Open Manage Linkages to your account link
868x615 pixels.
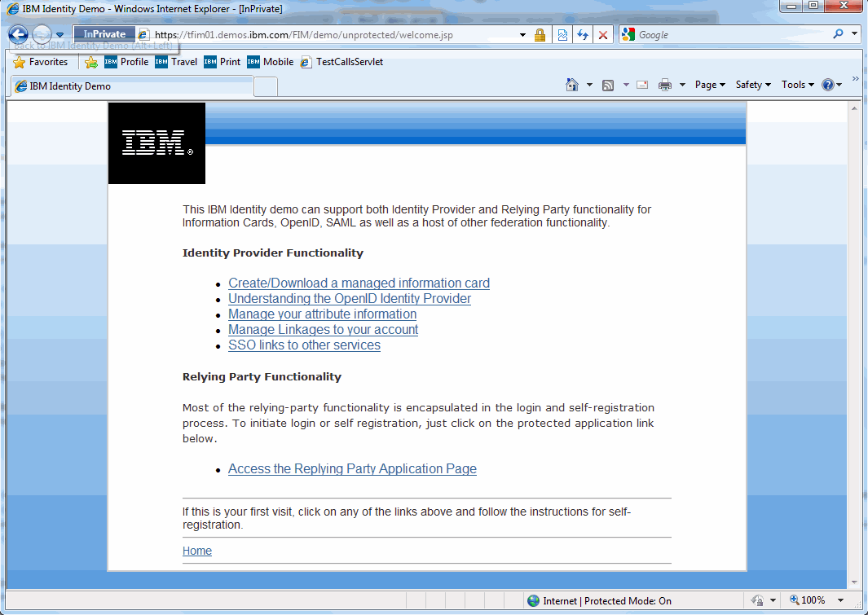click(x=324, y=330)
